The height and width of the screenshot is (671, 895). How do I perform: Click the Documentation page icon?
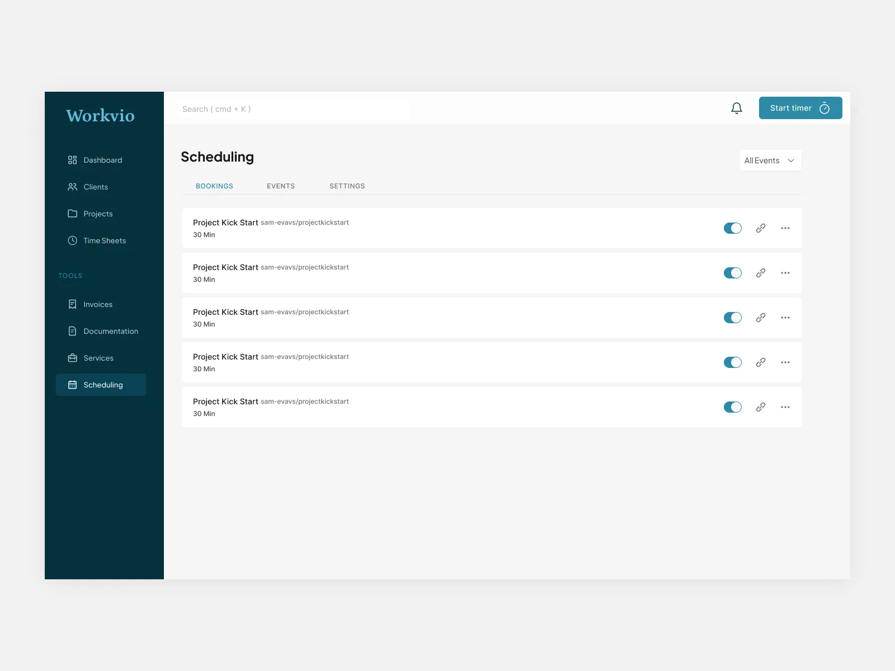(72, 331)
